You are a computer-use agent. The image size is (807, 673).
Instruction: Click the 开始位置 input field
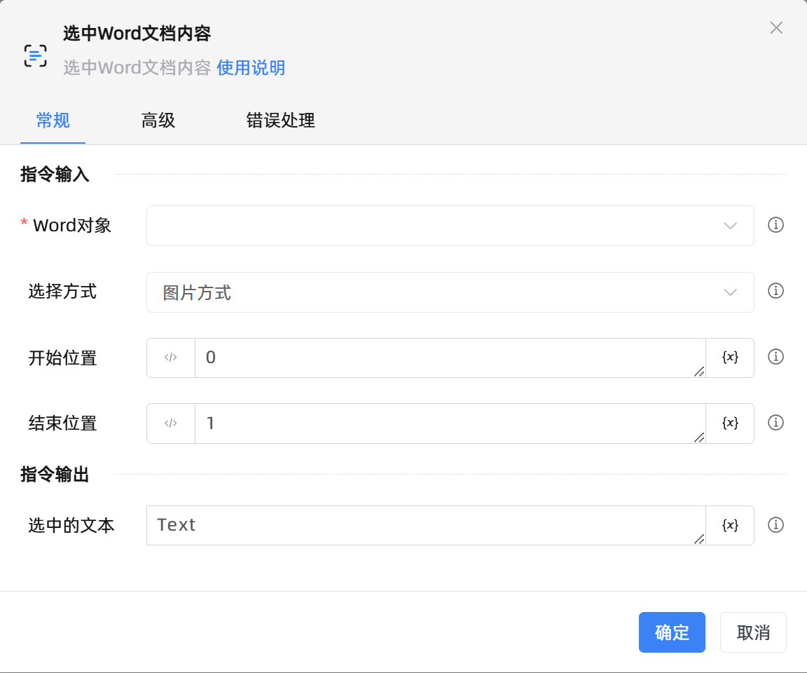450,358
